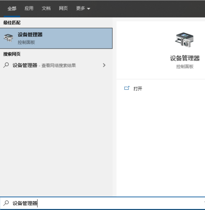205x210 pixels.
Task: Click 控制面板 subtitle in preview pane
Action: pos(185,66)
